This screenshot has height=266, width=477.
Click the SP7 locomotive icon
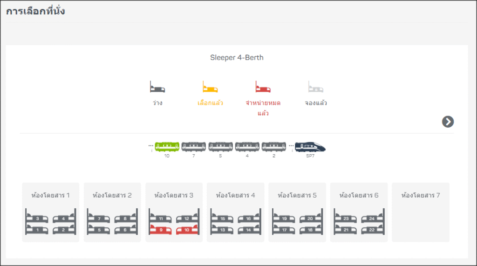(x=310, y=147)
